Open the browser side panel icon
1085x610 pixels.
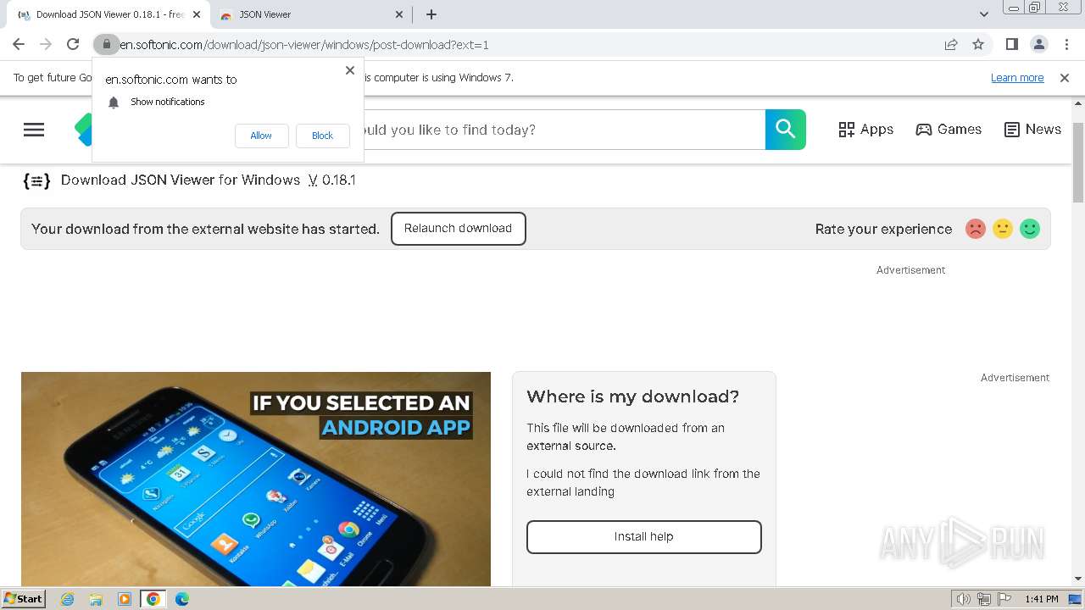click(x=1011, y=44)
